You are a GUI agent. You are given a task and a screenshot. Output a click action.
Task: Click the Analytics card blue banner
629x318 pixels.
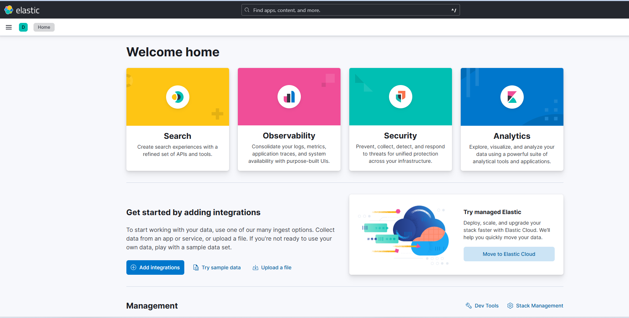(512, 97)
